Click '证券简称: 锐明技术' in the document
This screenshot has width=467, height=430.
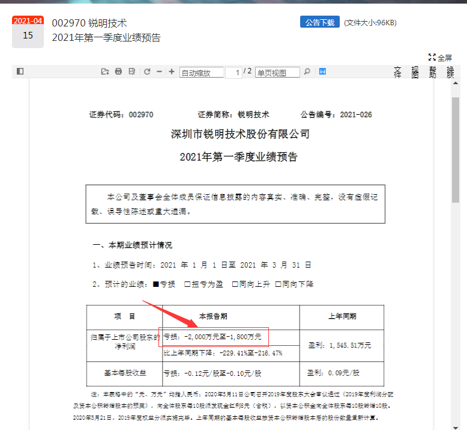click(x=233, y=115)
